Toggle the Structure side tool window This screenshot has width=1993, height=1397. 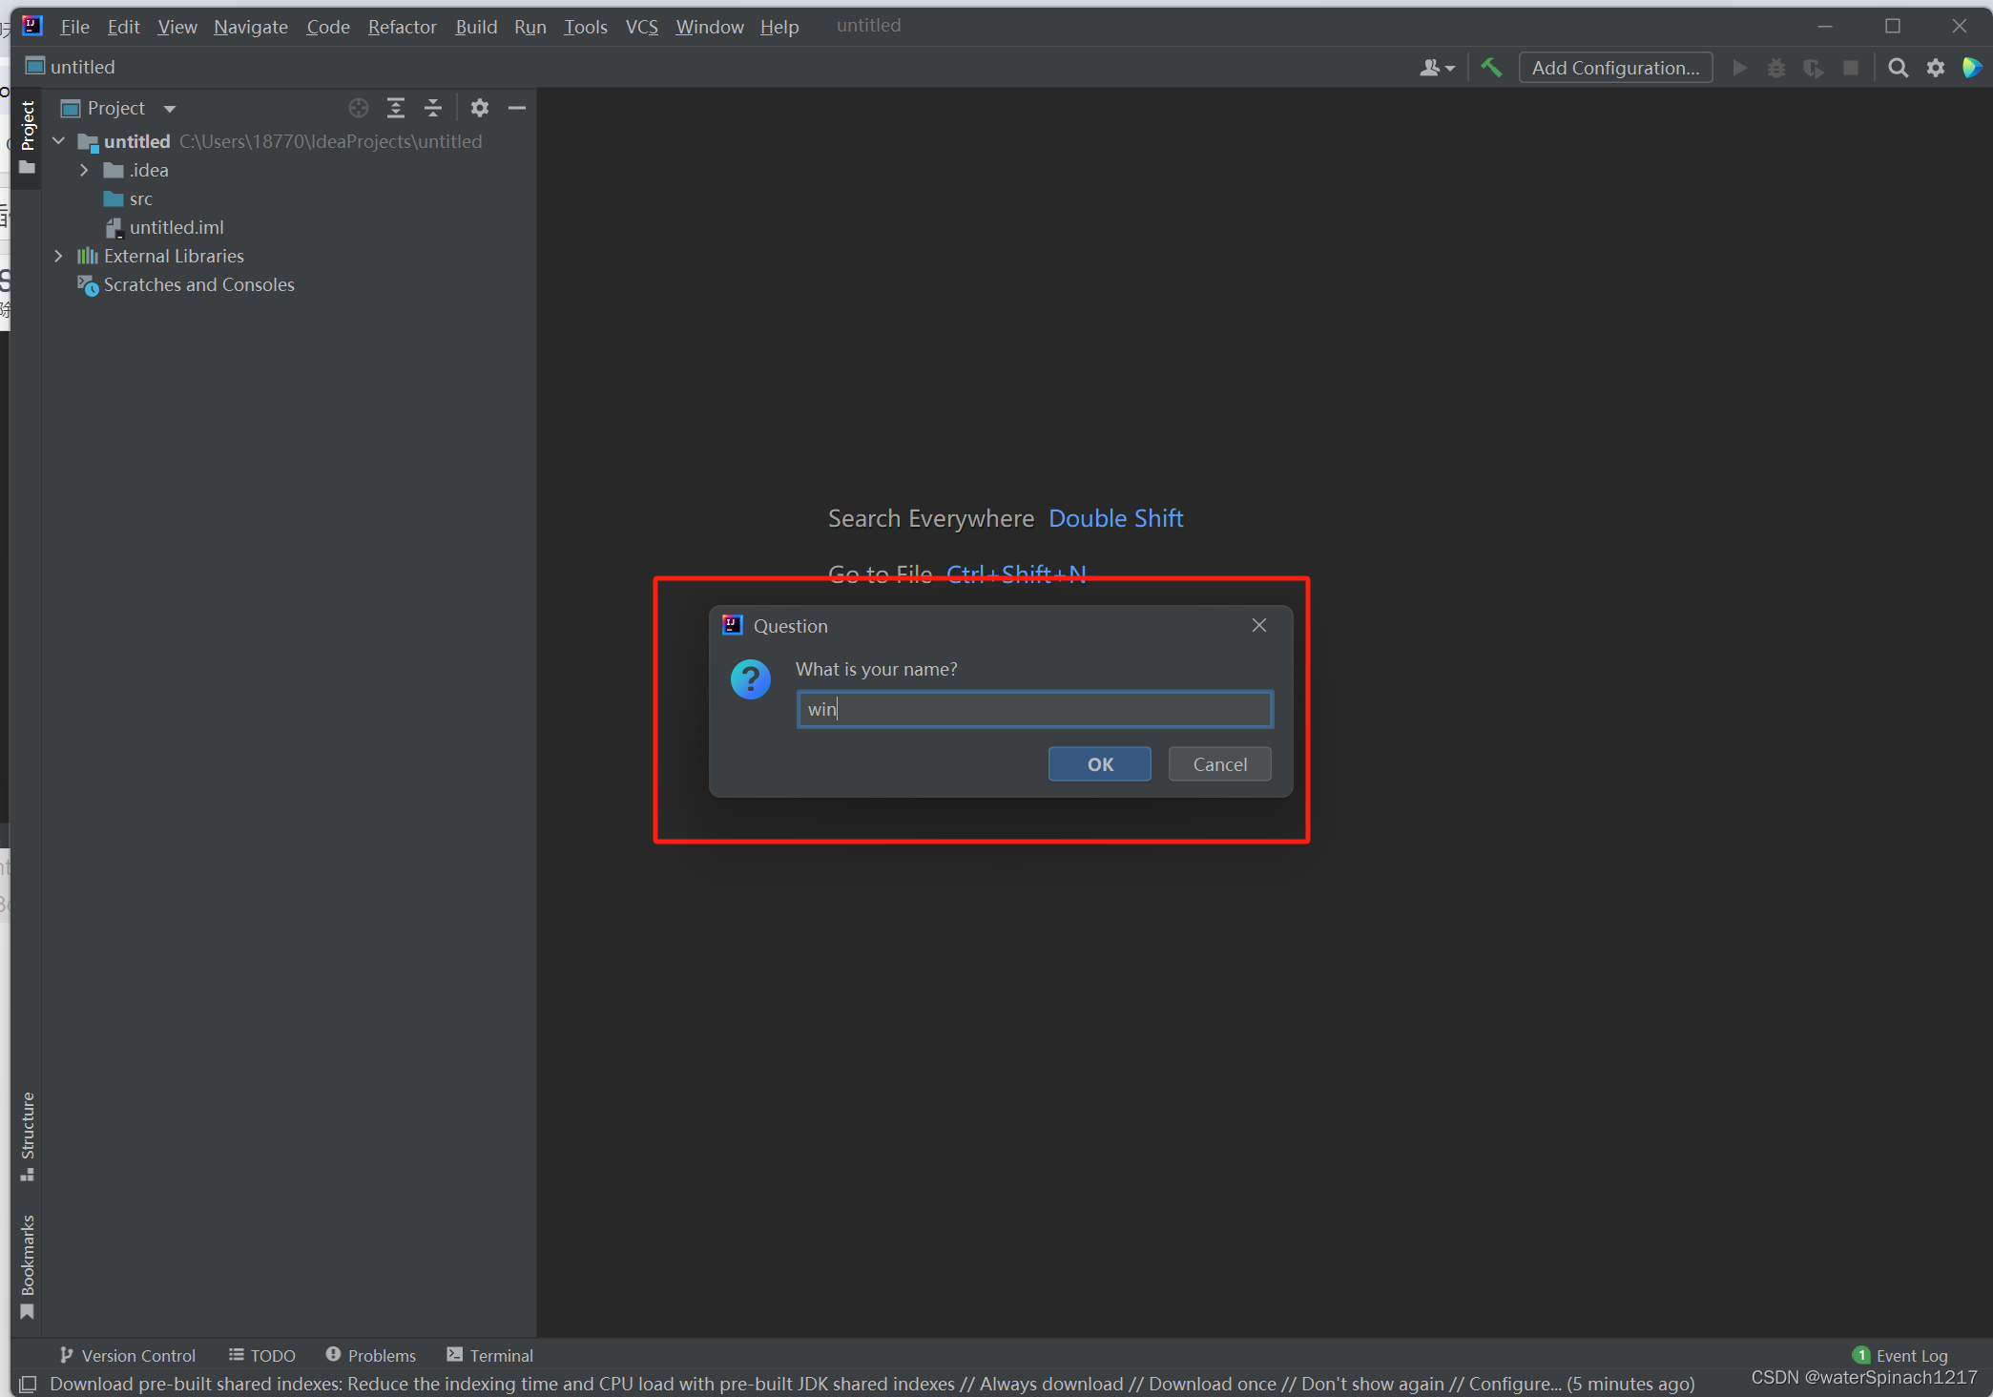pyautogui.click(x=27, y=1136)
